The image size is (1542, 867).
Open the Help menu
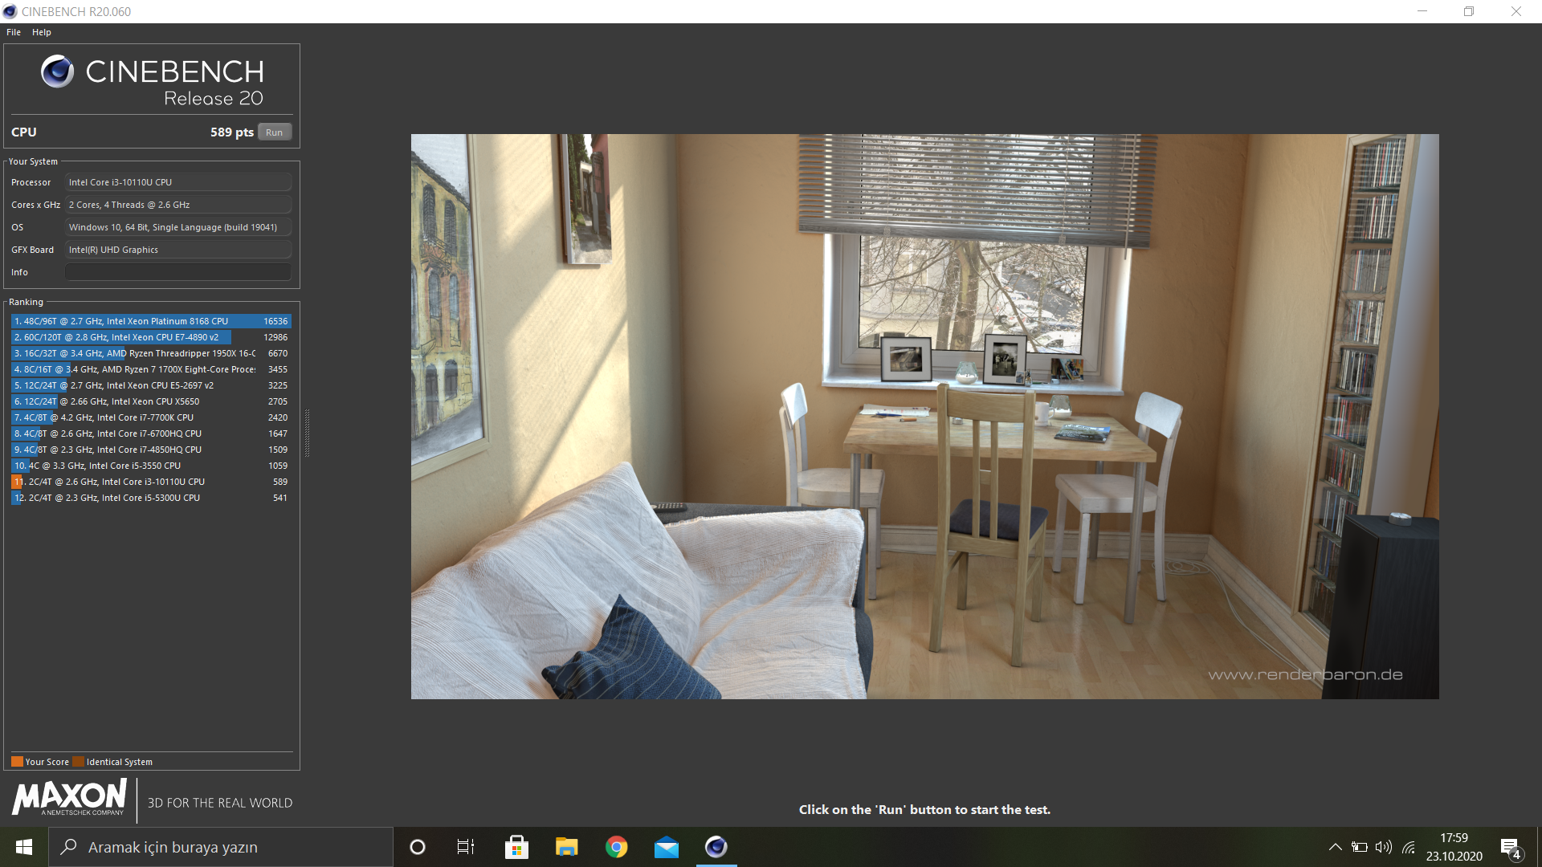42,32
